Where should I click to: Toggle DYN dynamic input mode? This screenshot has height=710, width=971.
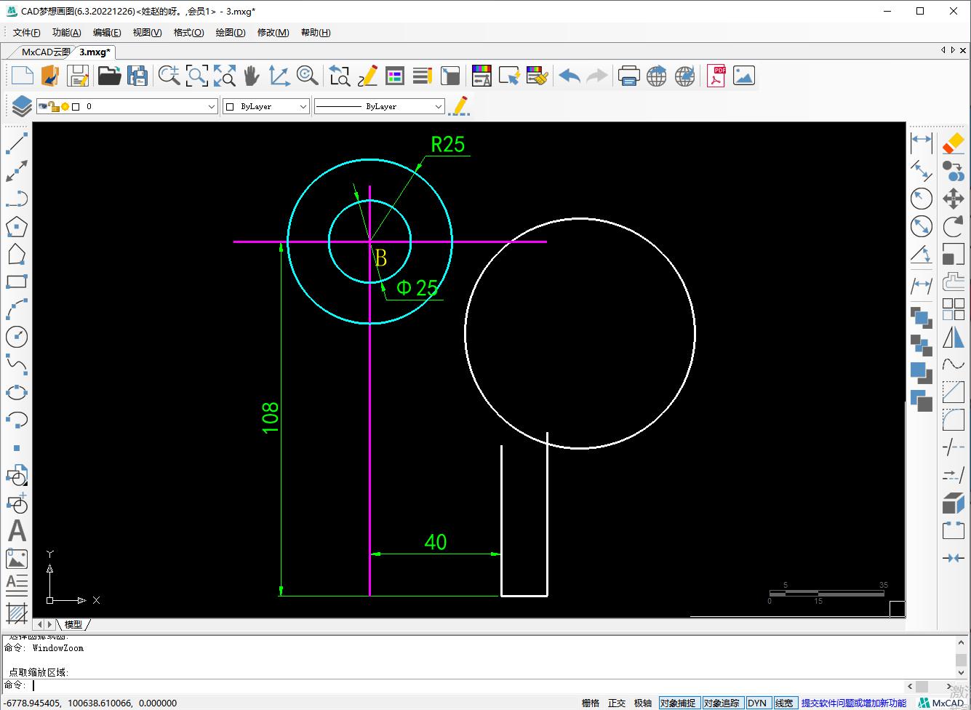tap(759, 703)
